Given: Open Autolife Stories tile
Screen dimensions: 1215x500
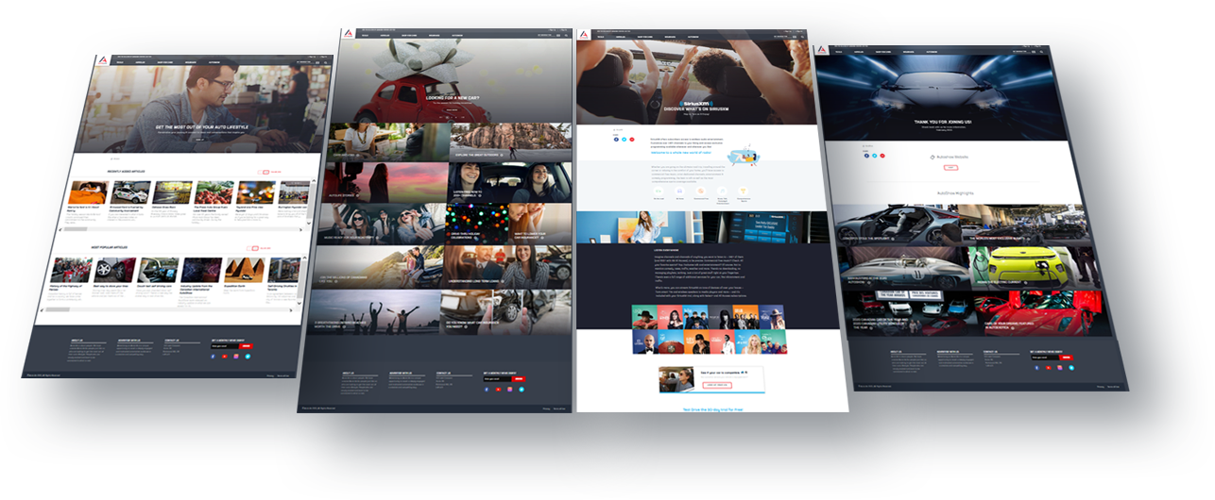Looking at the screenshot, I should (x=385, y=182).
